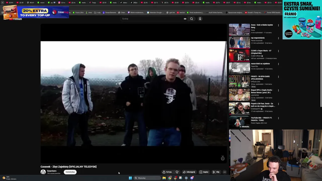The width and height of the screenshot is (322, 181).
Task: Open options menu for Boguś RPK x Ciepła Strefa
Action: pyautogui.click(x=278, y=90)
